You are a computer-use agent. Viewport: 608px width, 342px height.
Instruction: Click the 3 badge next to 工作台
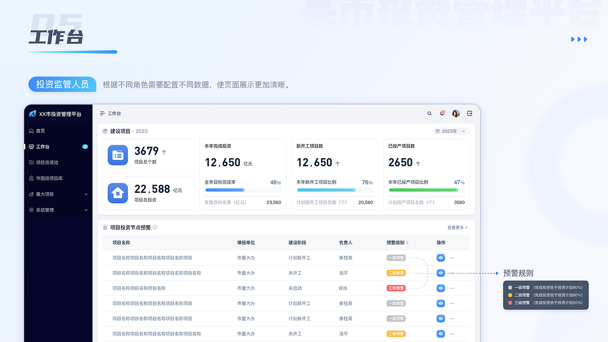pos(85,147)
